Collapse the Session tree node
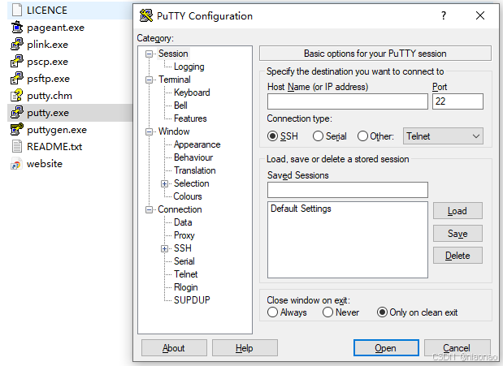The image size is (503, 366). tap(149, 54)
